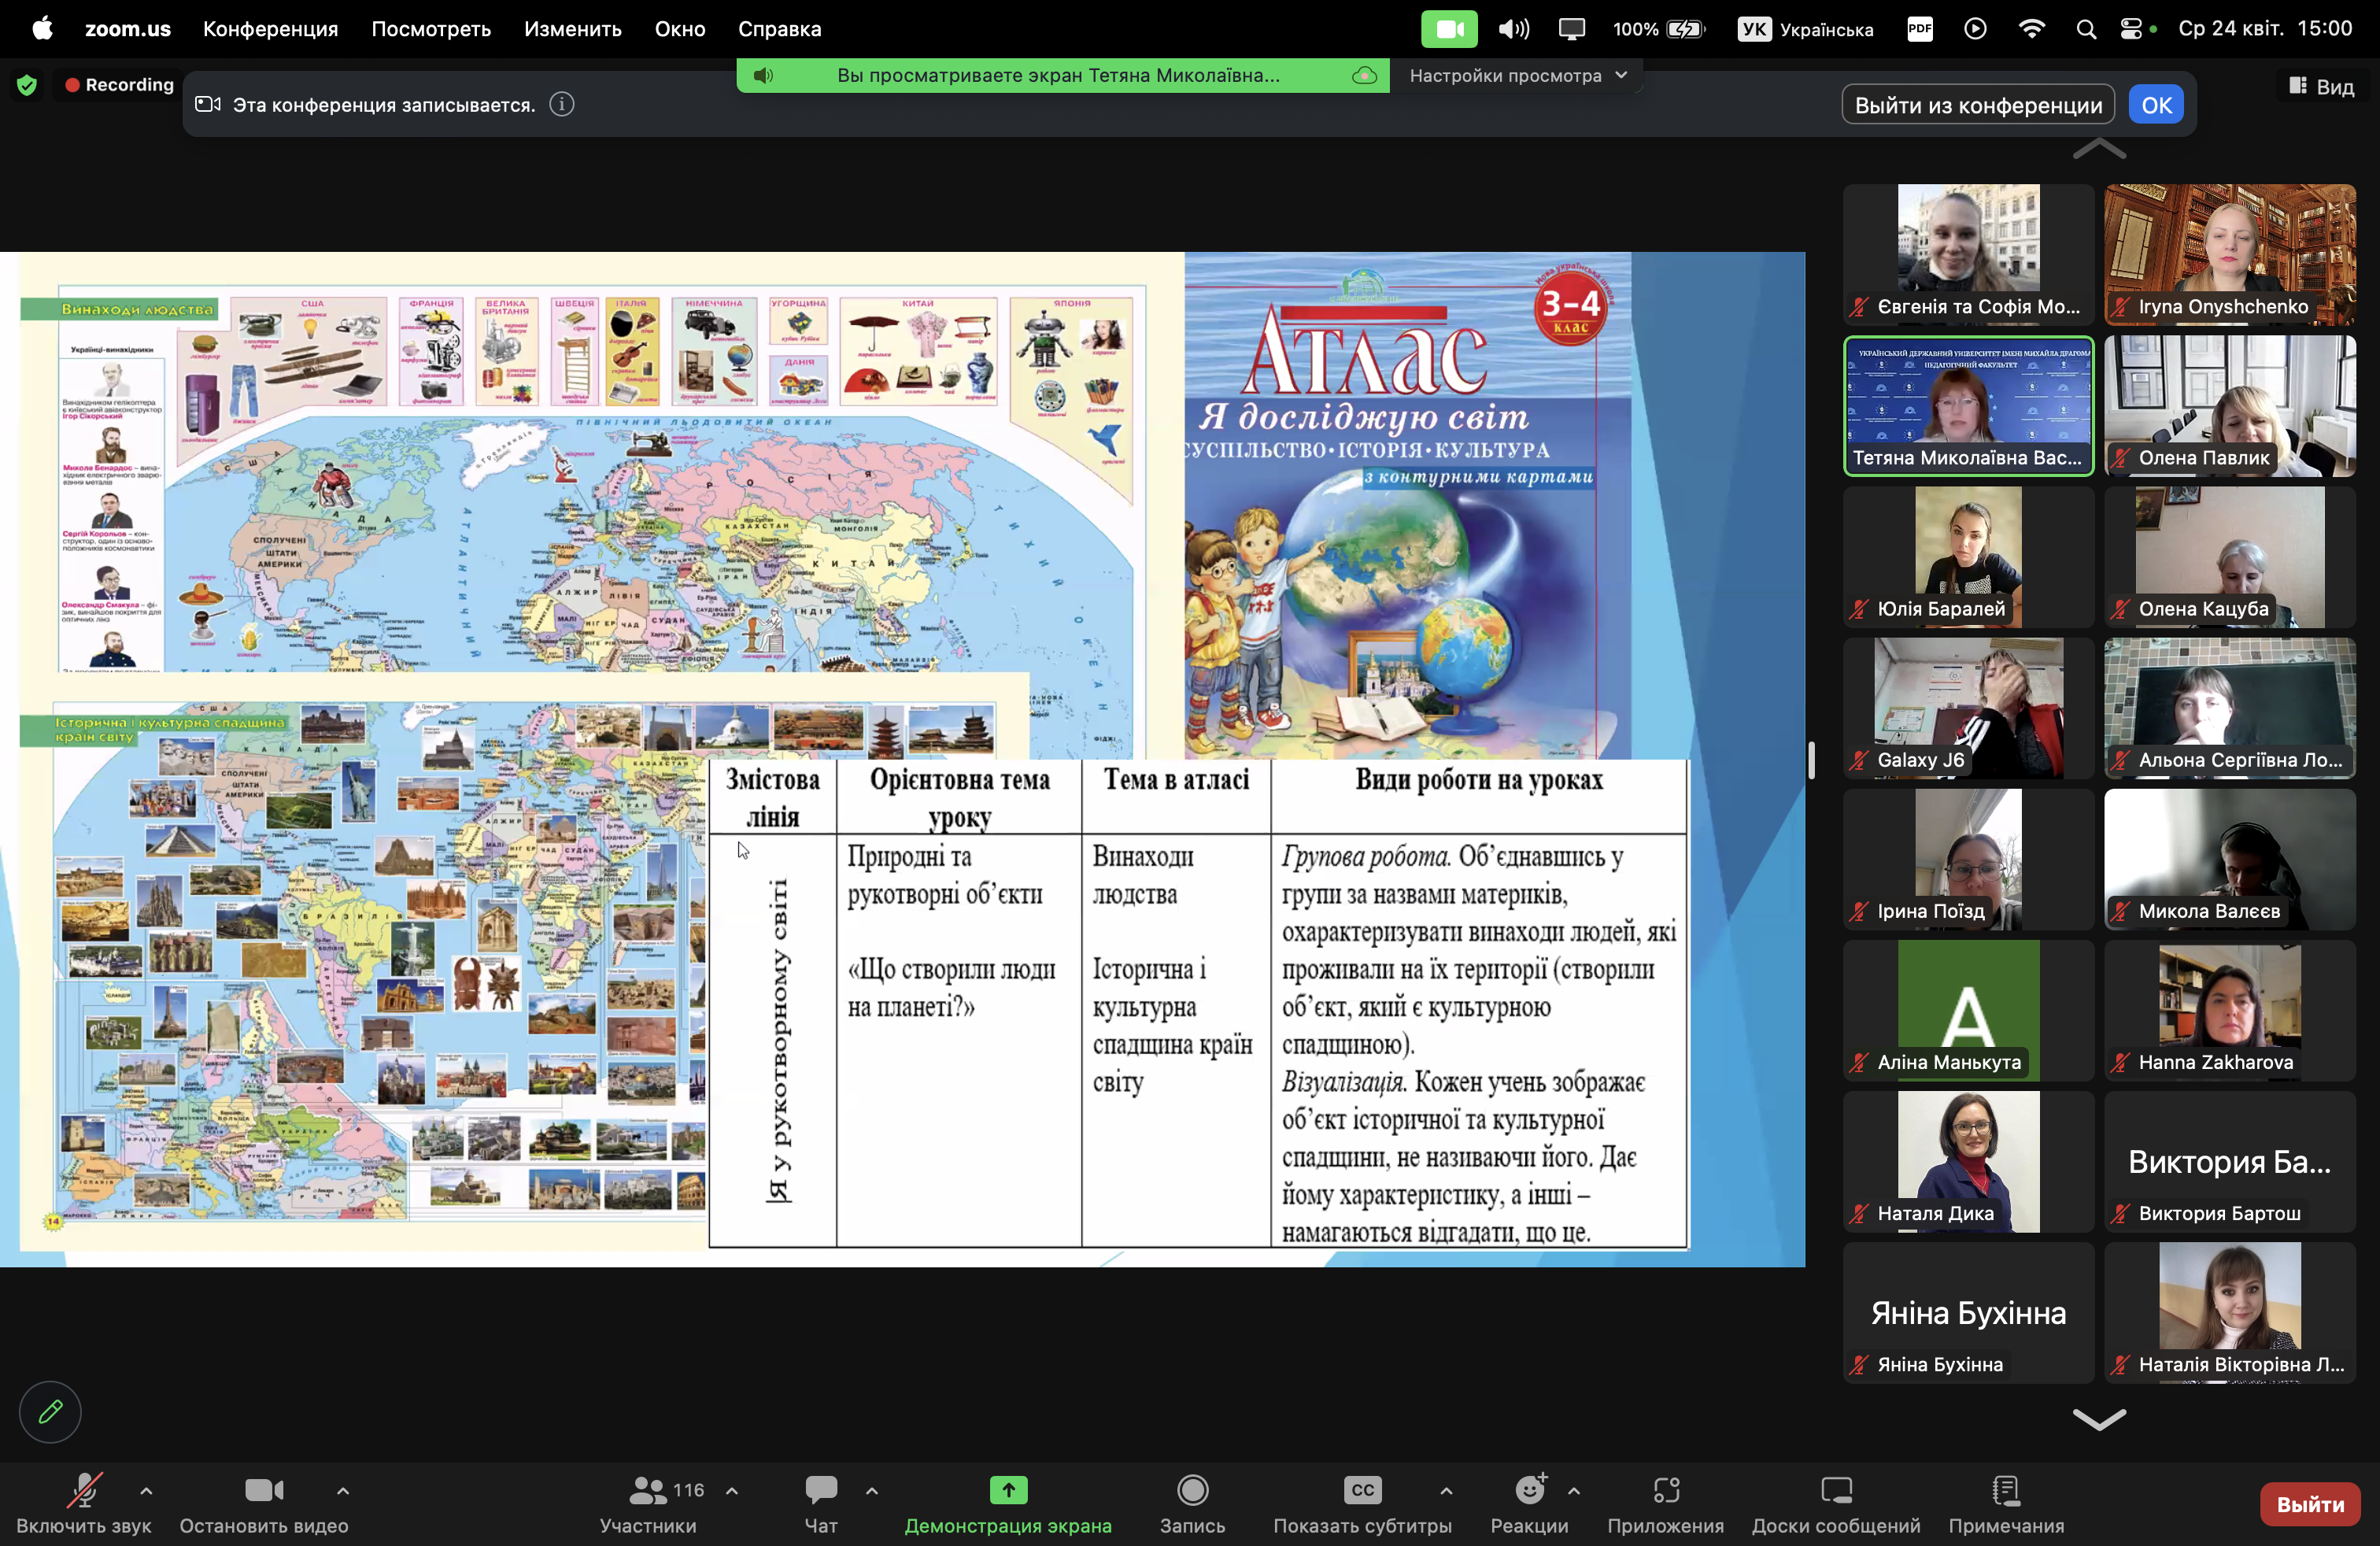This screenshot has height=1546, width=2380.
Task: Open Настройки просмотра dropdown
Action: pos(1518,75)
